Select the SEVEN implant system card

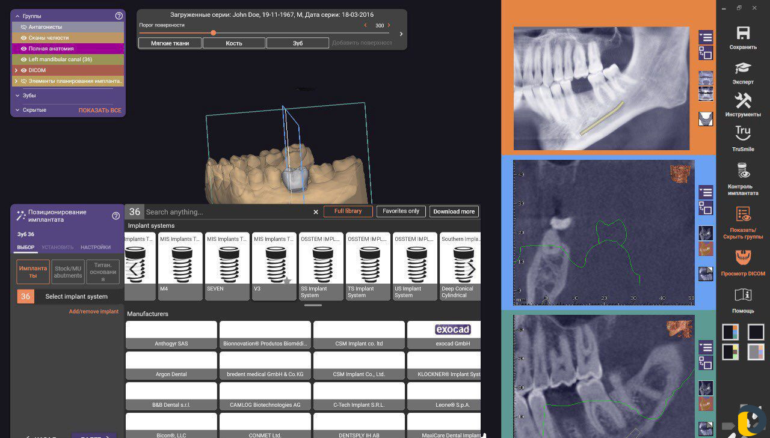point(228,266)
